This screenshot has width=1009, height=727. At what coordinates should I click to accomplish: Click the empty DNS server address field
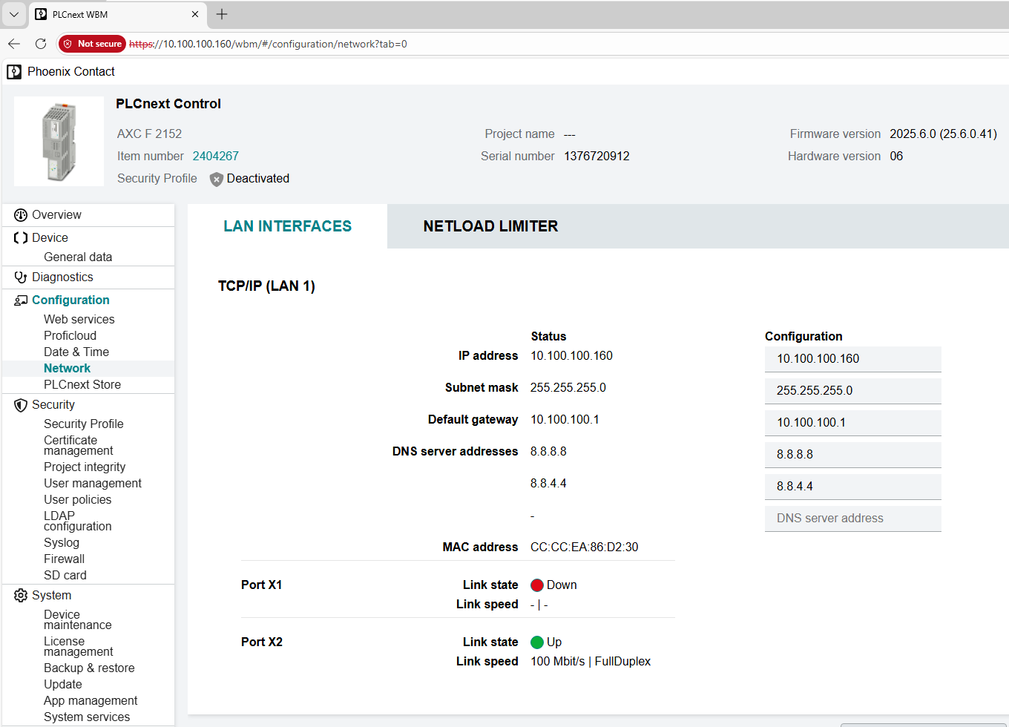pos(853,519)
